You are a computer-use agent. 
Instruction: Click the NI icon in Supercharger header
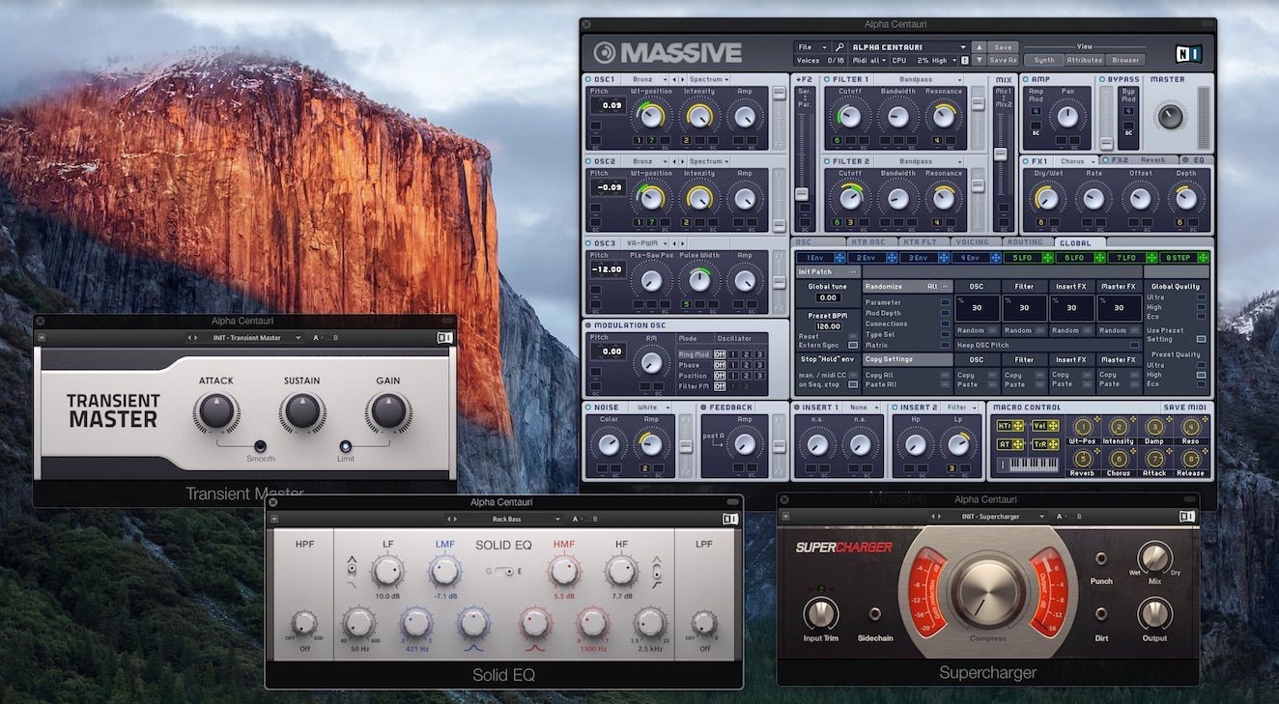(x=1186, y=517)
